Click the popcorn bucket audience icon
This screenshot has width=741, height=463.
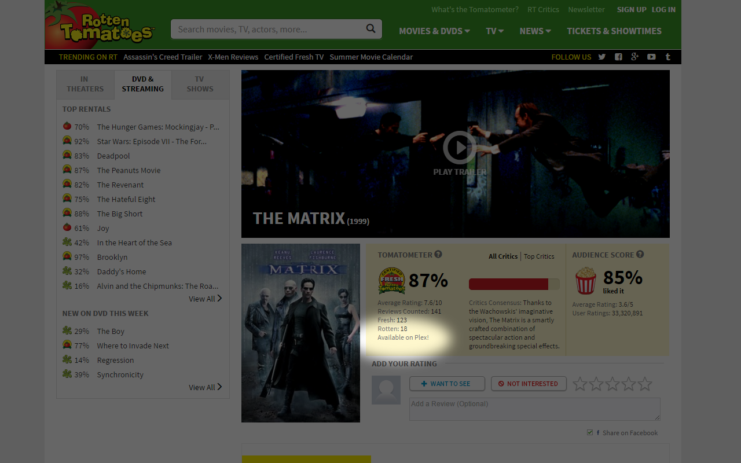click(585, 281)
